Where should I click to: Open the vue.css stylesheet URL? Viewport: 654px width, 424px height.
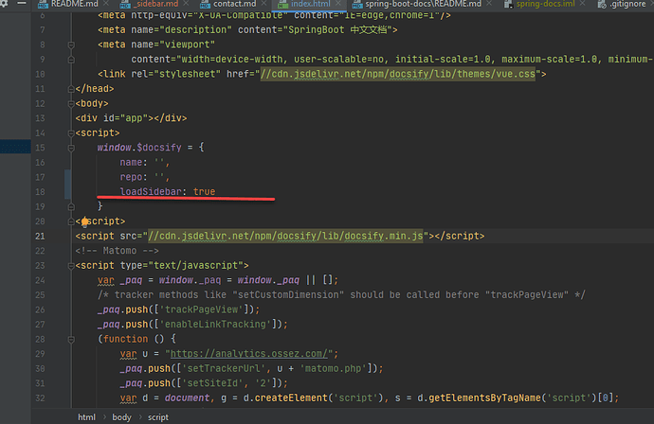click(x=397, y=74)
